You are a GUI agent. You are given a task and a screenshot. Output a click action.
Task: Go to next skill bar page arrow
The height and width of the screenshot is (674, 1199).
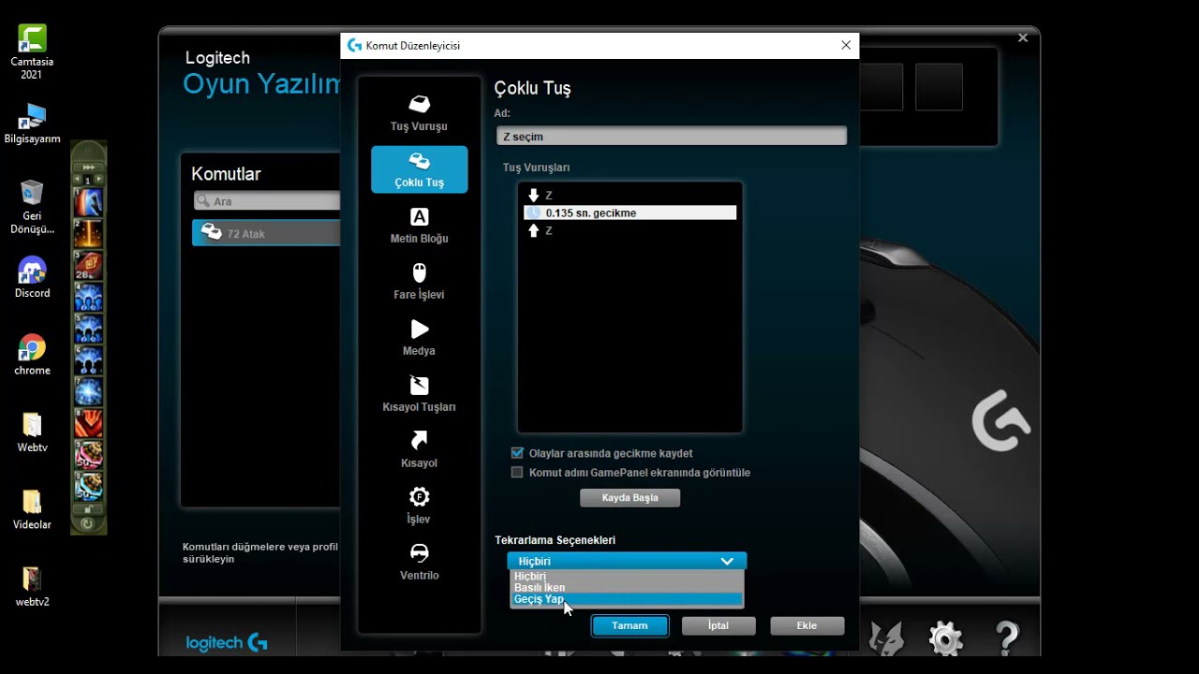coord(99,179)
